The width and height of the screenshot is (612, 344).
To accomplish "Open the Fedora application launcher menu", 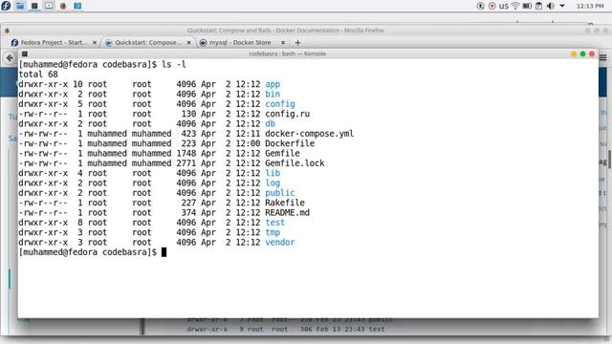I will (6, 6).
